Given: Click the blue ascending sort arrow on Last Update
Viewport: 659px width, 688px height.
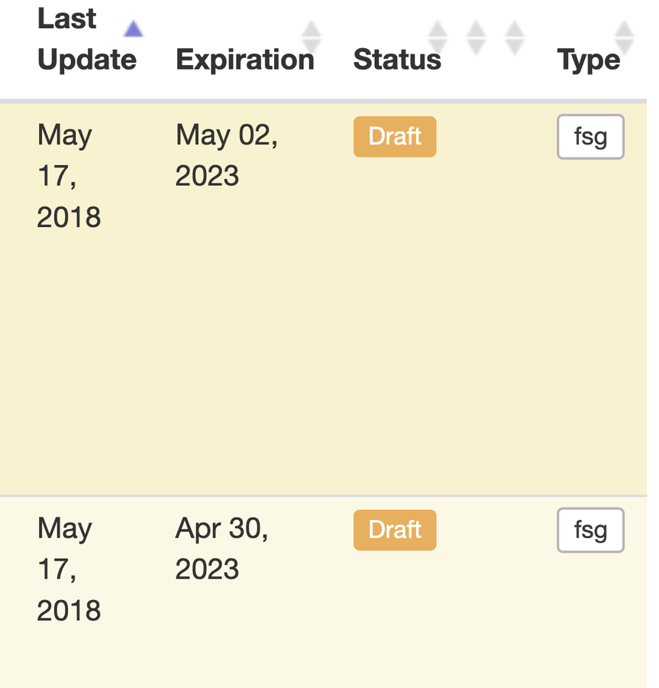Looking at the screenshot, I should [134, 29].
